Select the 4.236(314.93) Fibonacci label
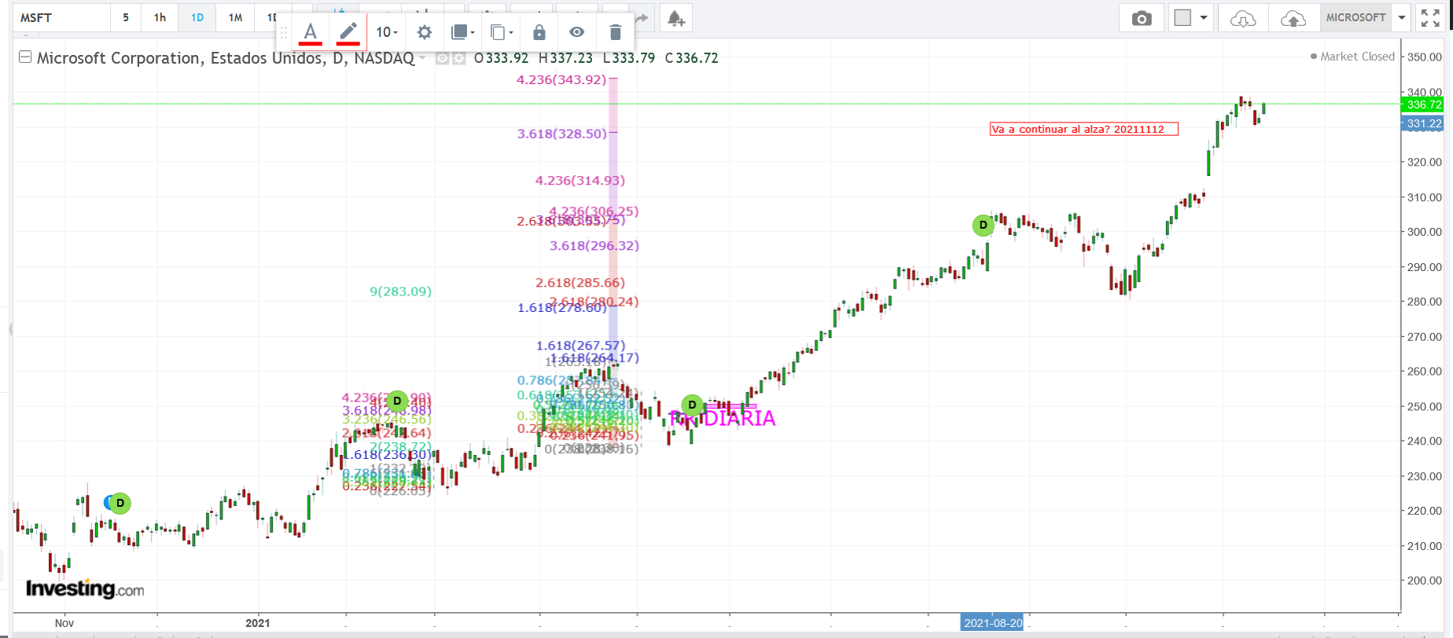 click(580, 180)
